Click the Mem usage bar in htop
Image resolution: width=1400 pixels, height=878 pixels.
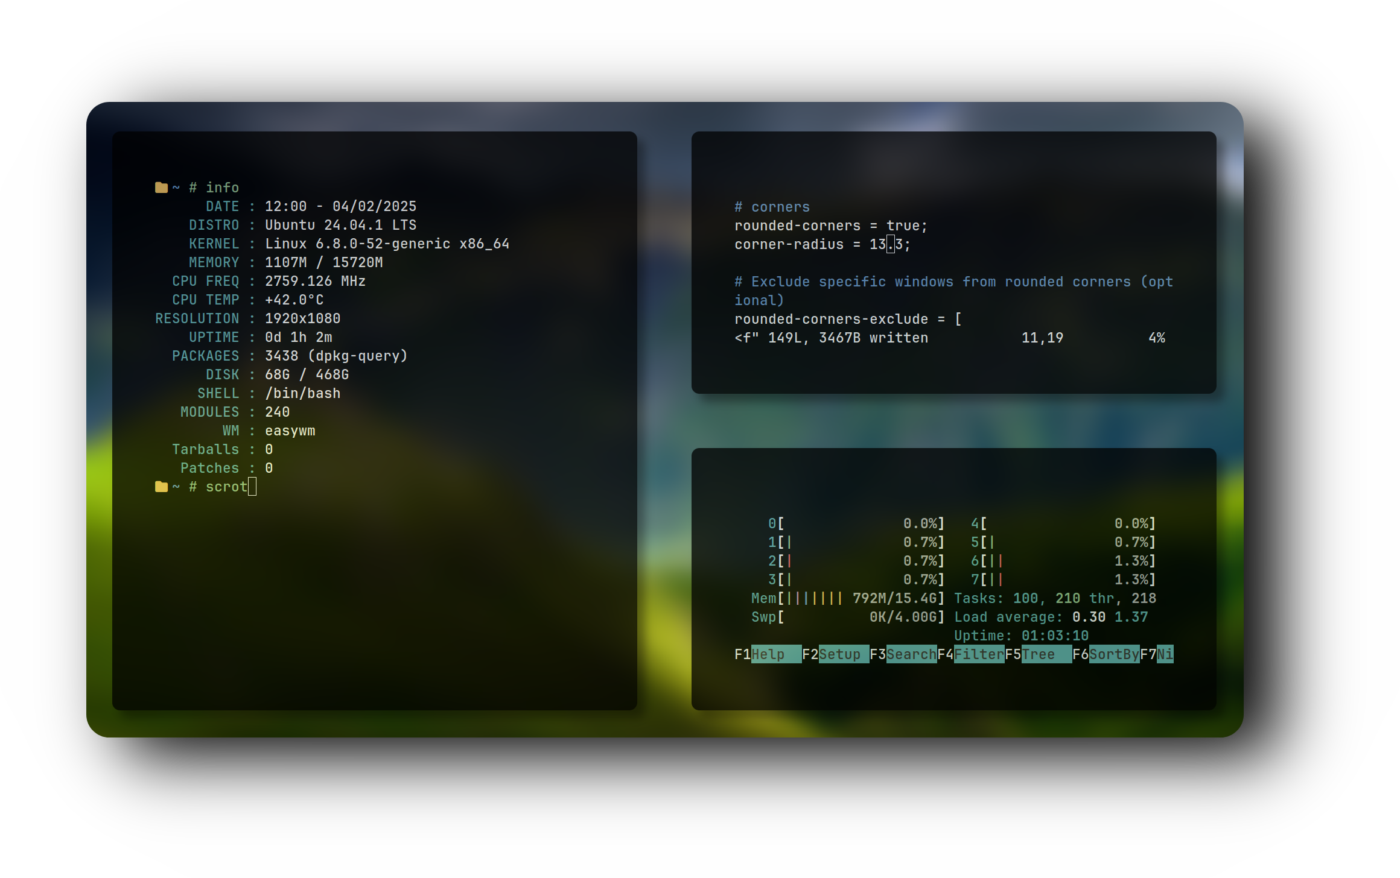click(x=847, y=598)
